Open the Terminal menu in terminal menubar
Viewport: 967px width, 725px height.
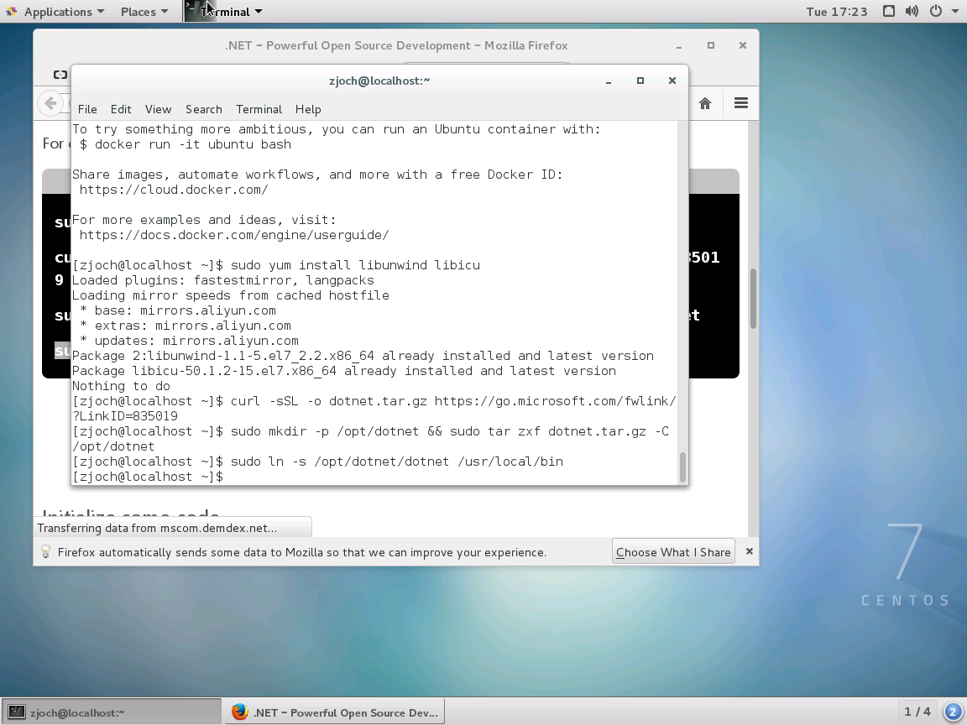click(x=259, y=109)
